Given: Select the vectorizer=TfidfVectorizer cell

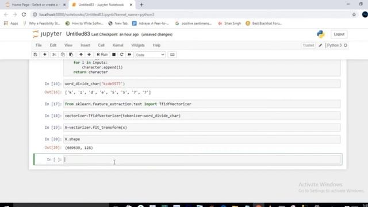Looking at the screenshot, I should point(202,116).
